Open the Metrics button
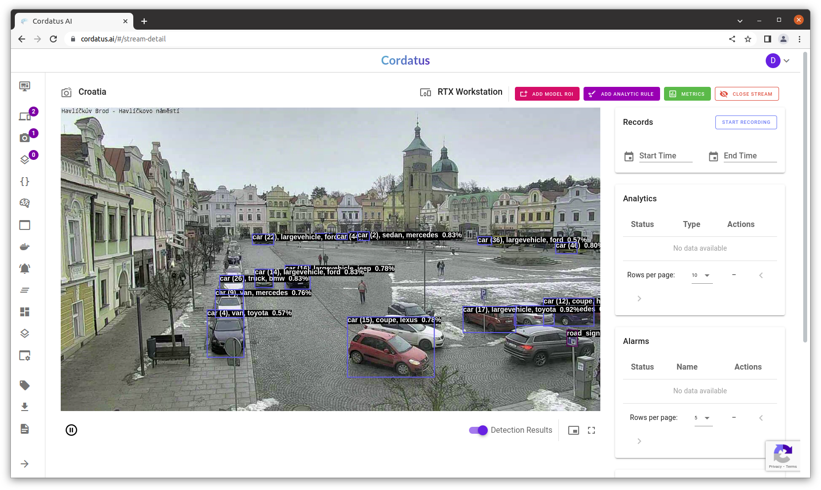Viewport: 821px width, 490px height. click(687, 94)
